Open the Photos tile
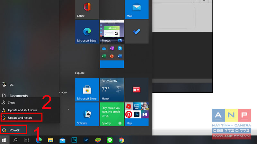The image size is (257, 144). [x=112, y=31]
